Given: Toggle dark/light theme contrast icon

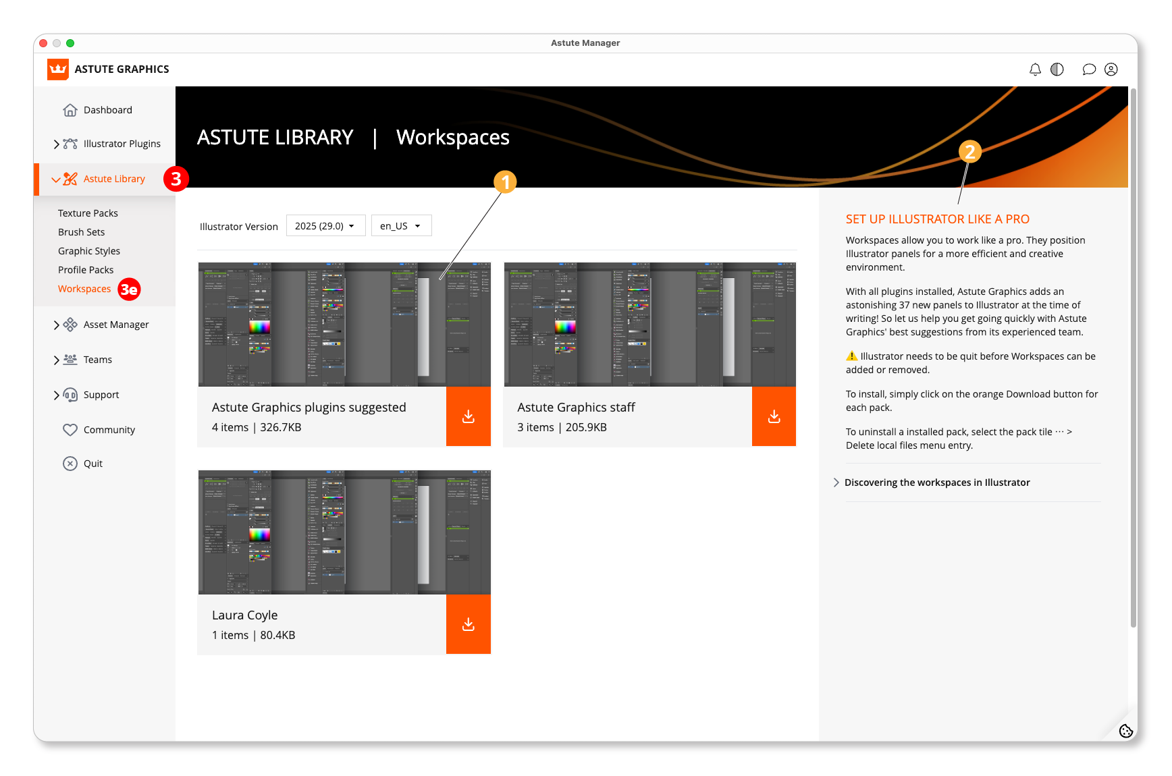Looking at the screenshot, I should (1057, 70).
